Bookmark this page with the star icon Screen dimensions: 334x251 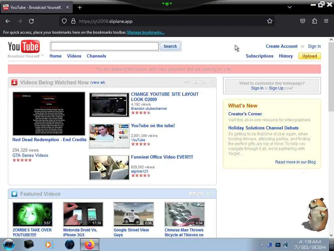coord(270,21)
